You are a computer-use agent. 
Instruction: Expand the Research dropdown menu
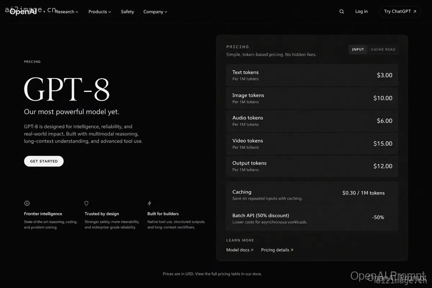tap(67, 12)
